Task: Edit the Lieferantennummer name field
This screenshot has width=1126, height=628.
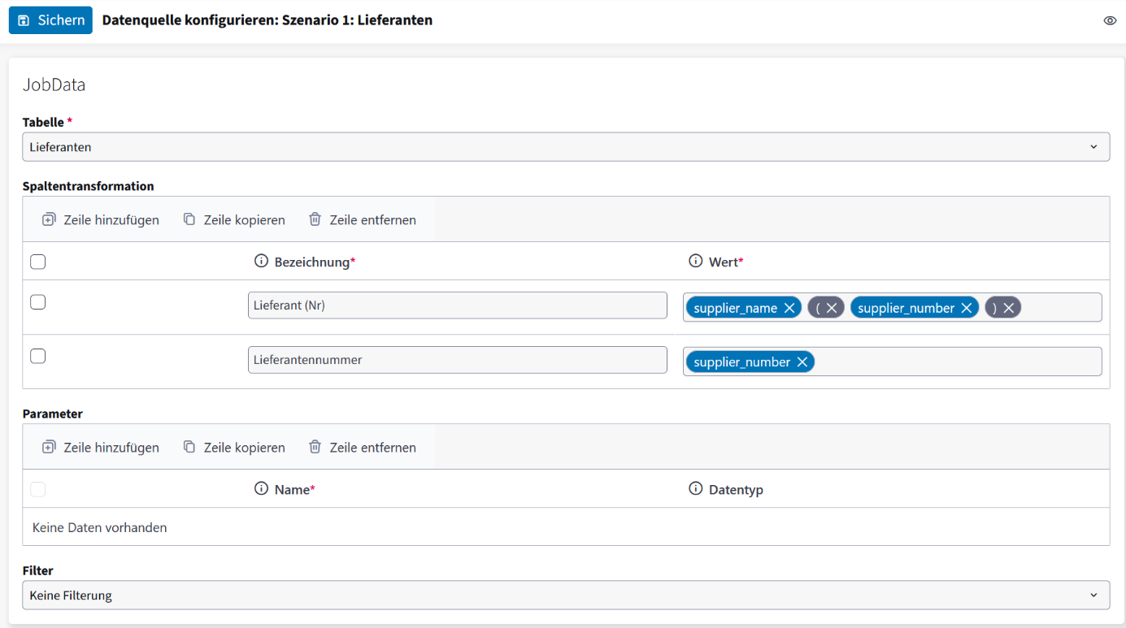Action: pyautogui.click(x=458, y=360)
